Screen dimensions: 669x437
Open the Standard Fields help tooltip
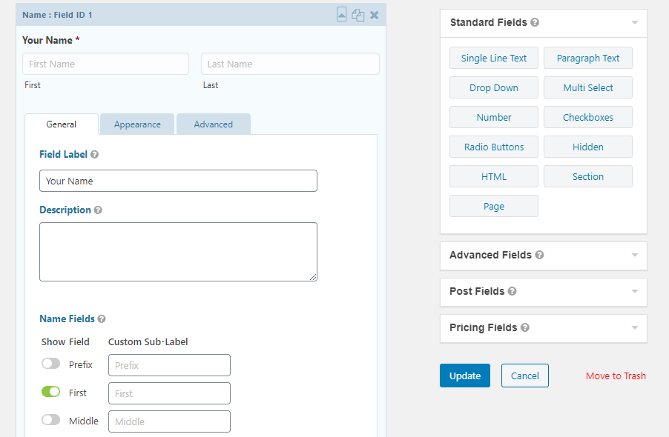coord(535,22)
